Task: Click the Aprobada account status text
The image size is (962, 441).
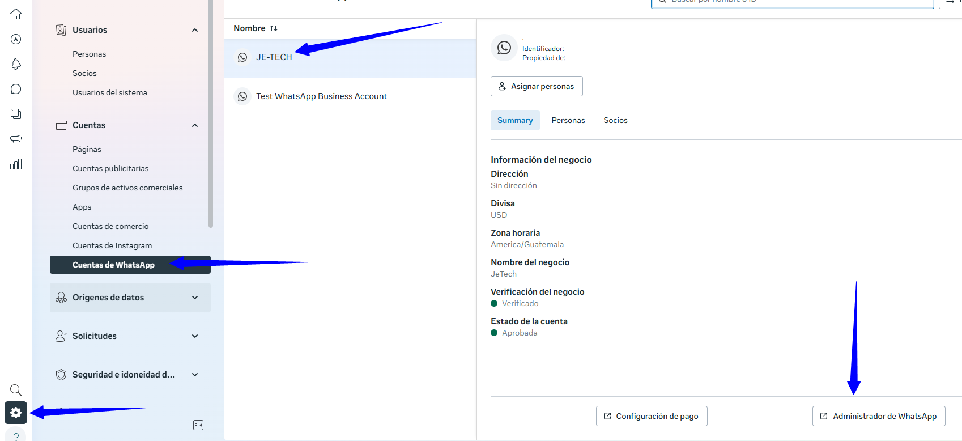Action: pyautogui.click(x=520, y=333)
